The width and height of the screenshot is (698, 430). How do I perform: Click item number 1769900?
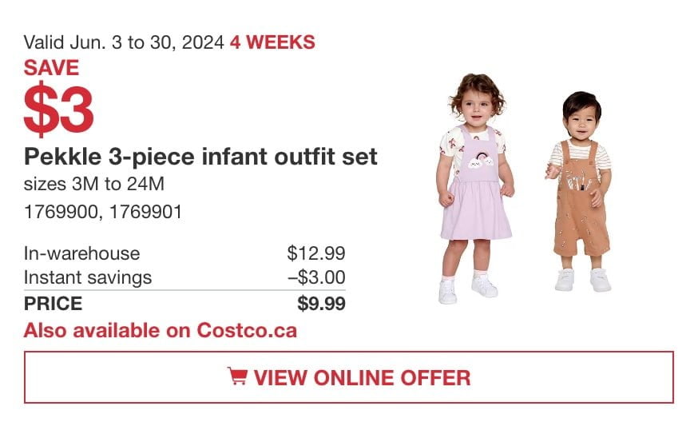pos(61,212)
